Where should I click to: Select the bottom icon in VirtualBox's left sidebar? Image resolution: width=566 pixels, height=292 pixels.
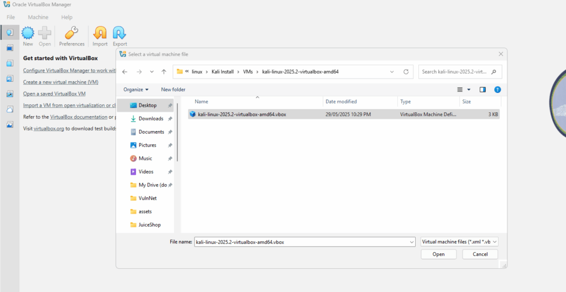pos(10,124)
